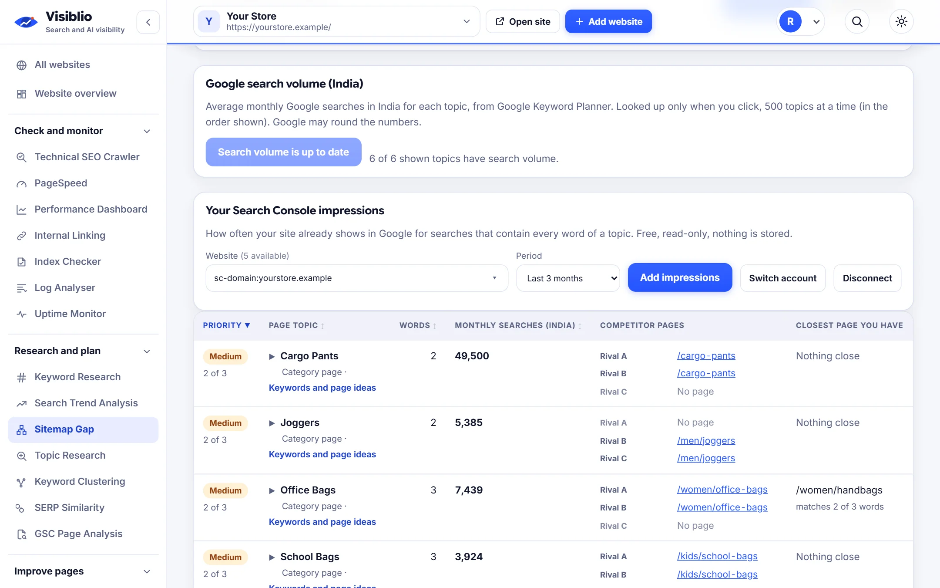Sort by Monthly Searches (India) column

coord(518,325)
